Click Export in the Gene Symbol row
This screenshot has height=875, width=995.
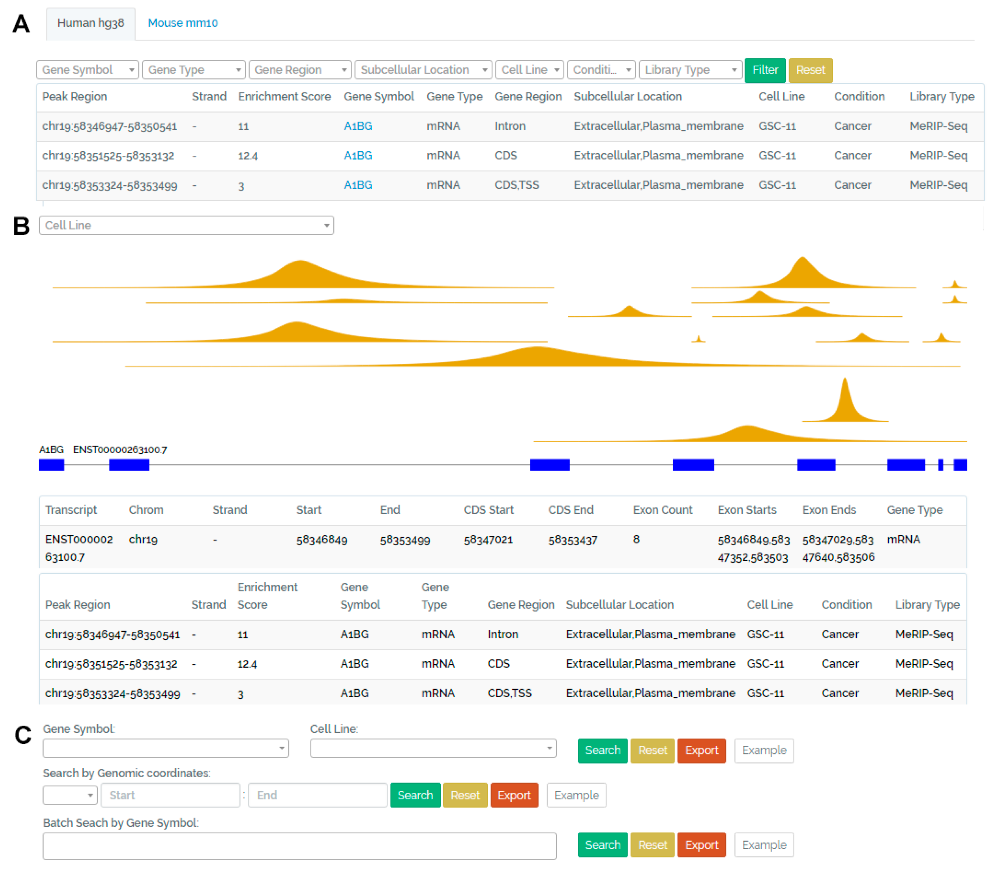(x=701, y=750)
